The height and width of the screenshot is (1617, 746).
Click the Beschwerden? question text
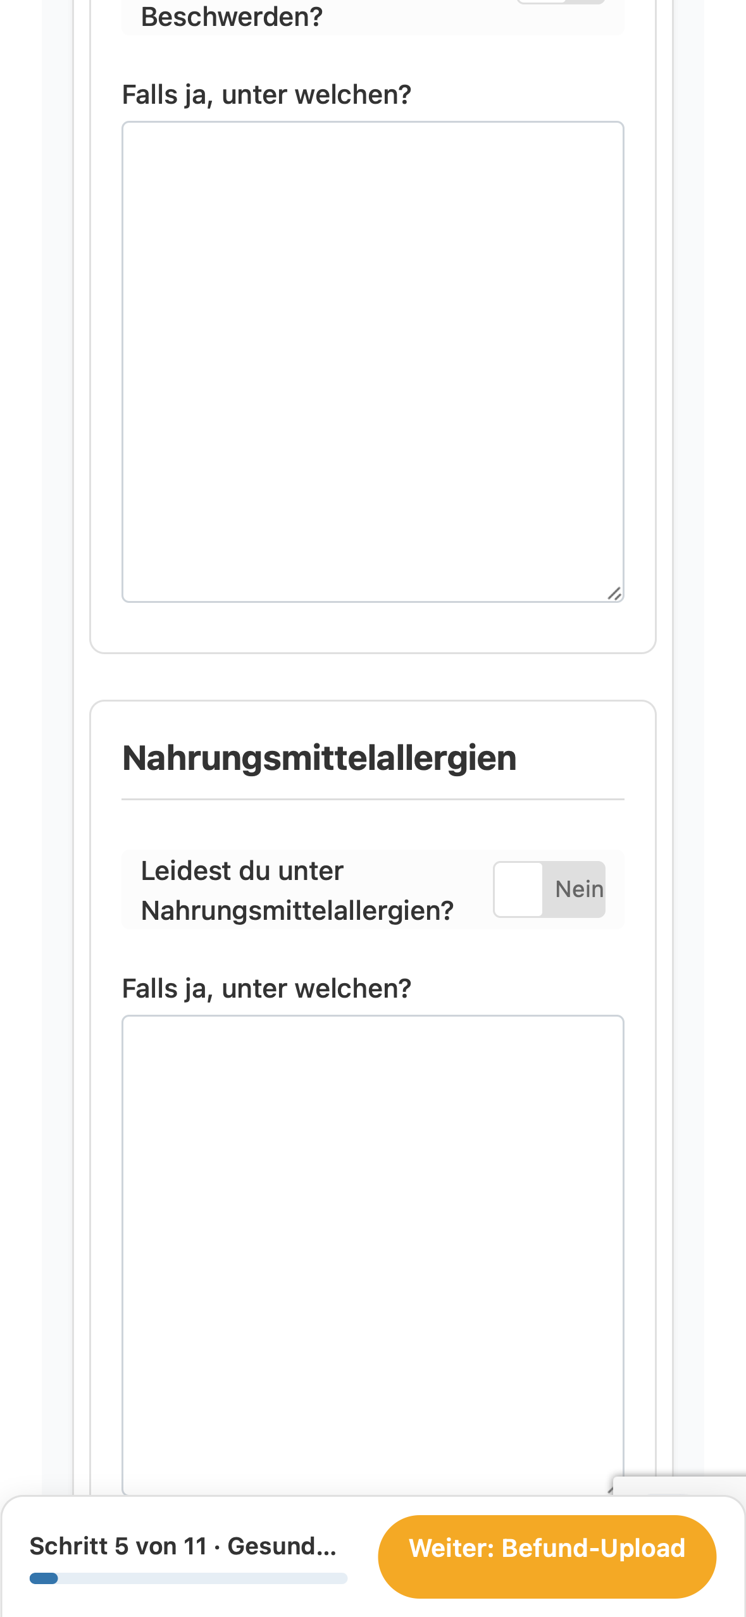click(x=232, y=16)
